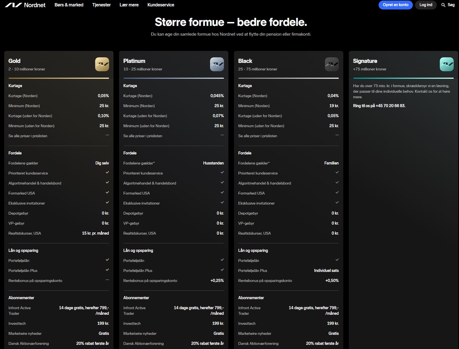The height and width of the screenshot is (349, 459).
Task: Click the 2 - 10 millioner kroner subtitle
Action: click(x=27, y=69)
